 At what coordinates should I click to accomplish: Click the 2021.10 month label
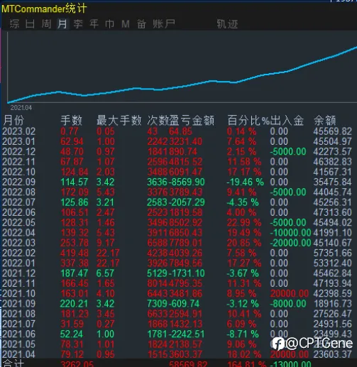coord(18,294)
